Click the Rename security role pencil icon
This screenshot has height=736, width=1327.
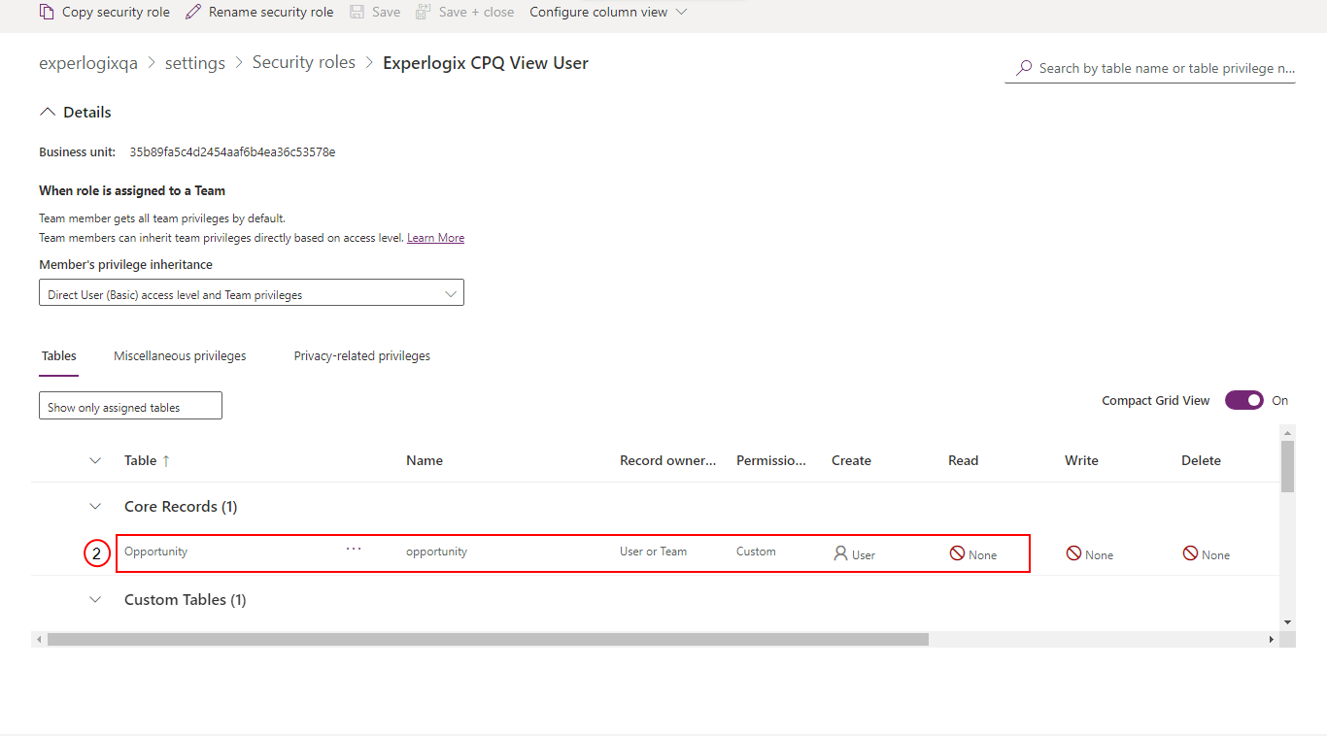coord(193,12)
